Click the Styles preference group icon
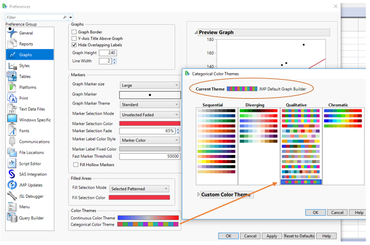The height and width of the screenshot is (245, 370). click(12, 65)
